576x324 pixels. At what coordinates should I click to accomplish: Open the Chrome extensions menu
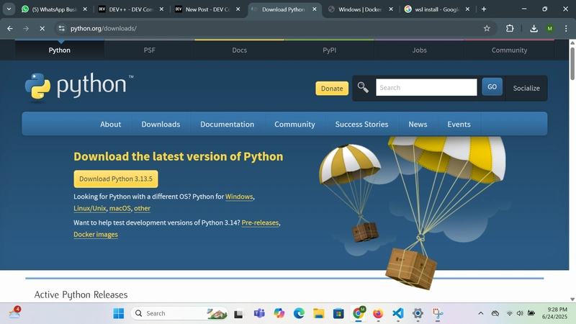(510, 28)
